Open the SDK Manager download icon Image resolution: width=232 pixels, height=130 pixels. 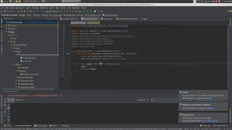[x=91, y=11]
